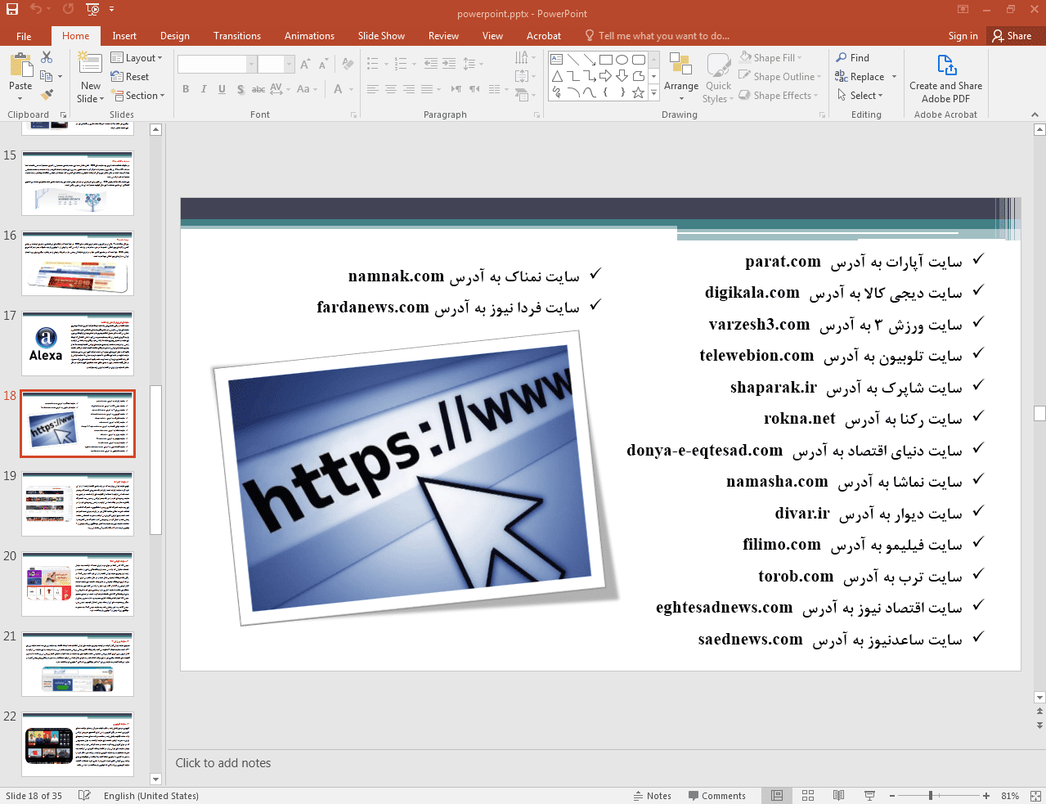Toggle Comments pane in status bar
1046x804 pixels.
717,796
